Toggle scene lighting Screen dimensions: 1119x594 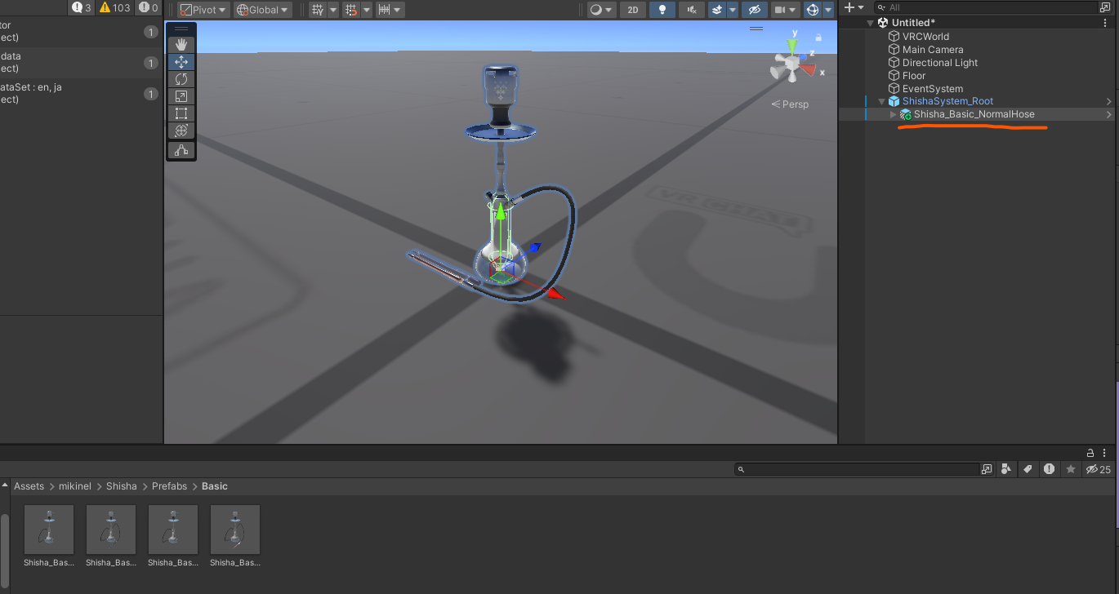tap(662, 10)
